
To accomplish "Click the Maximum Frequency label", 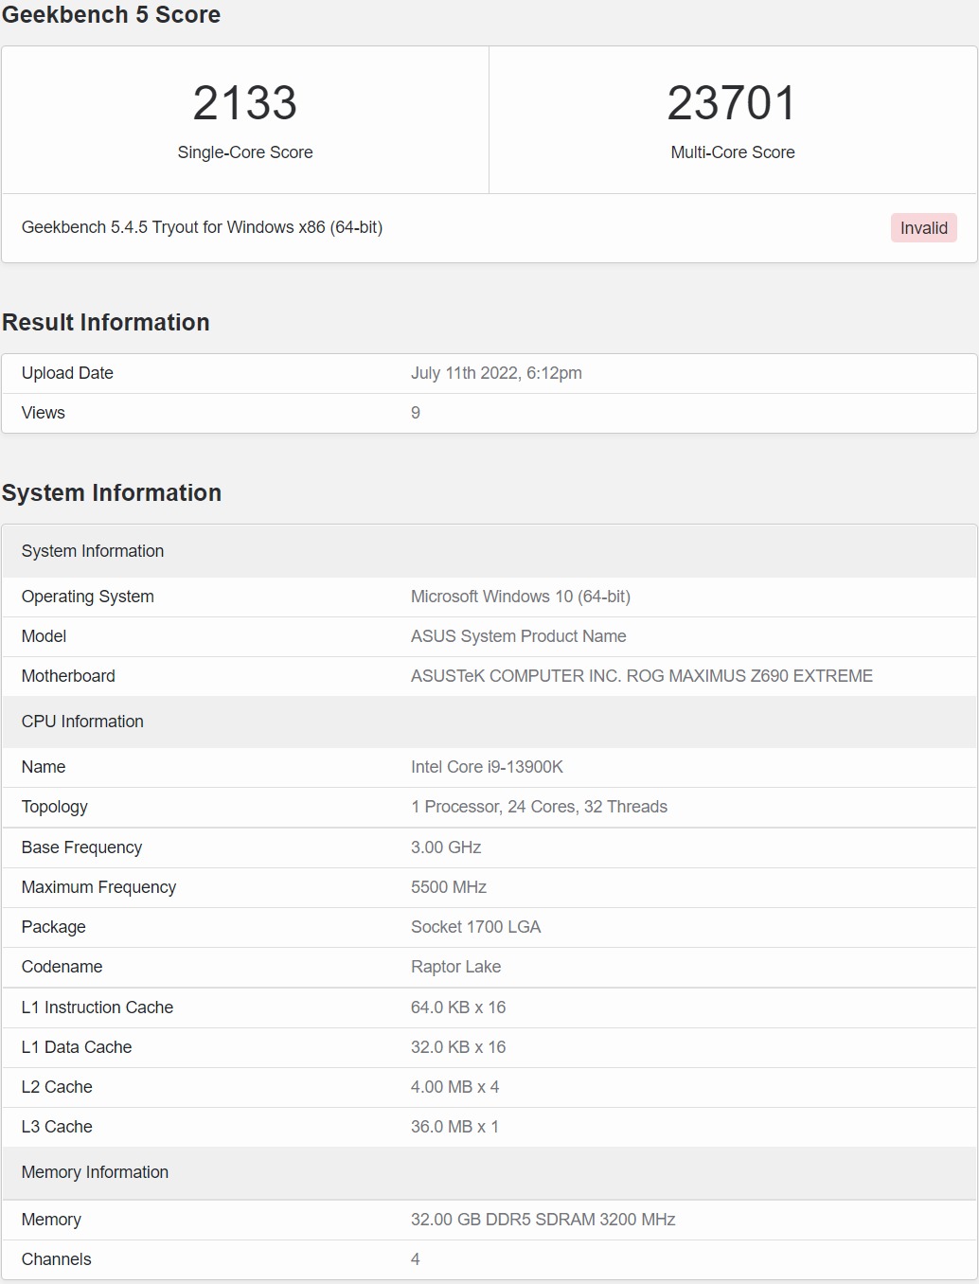I will pyautogui.click(x=99, y=887).
